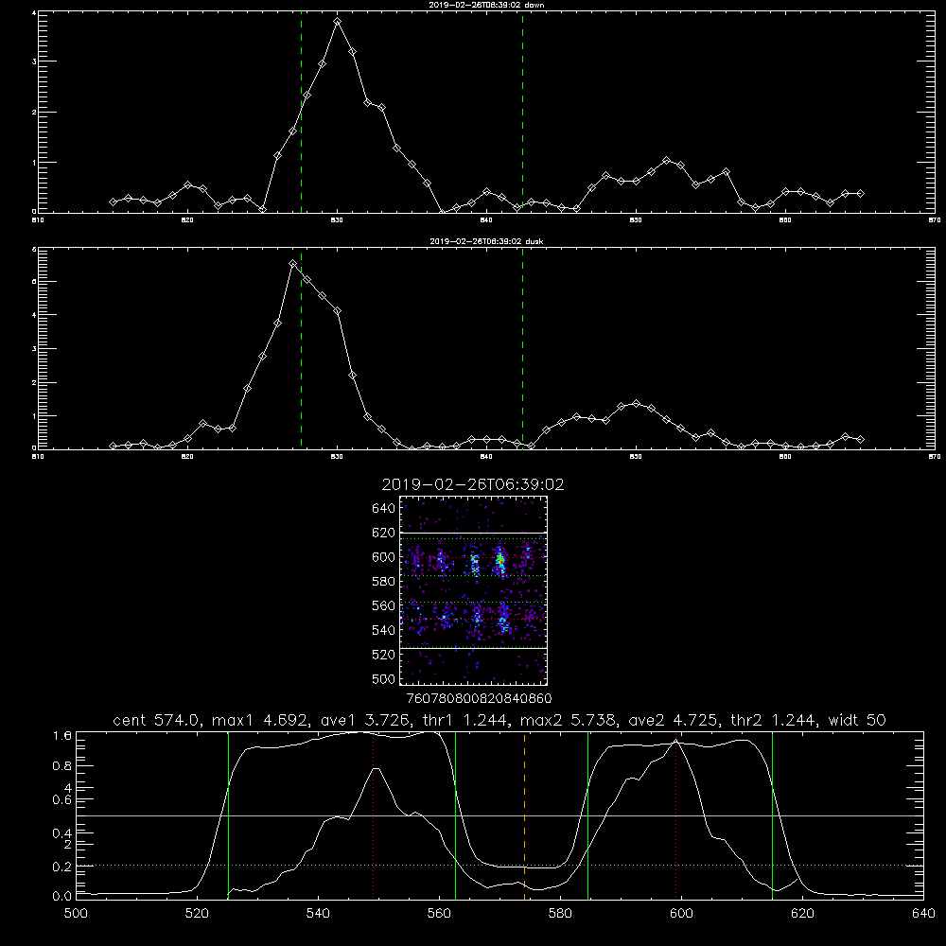Click the right green dashed line in dusk plot
Image resolution: width=946 pixels, height=946 pixels.
[x=522, y=349]
